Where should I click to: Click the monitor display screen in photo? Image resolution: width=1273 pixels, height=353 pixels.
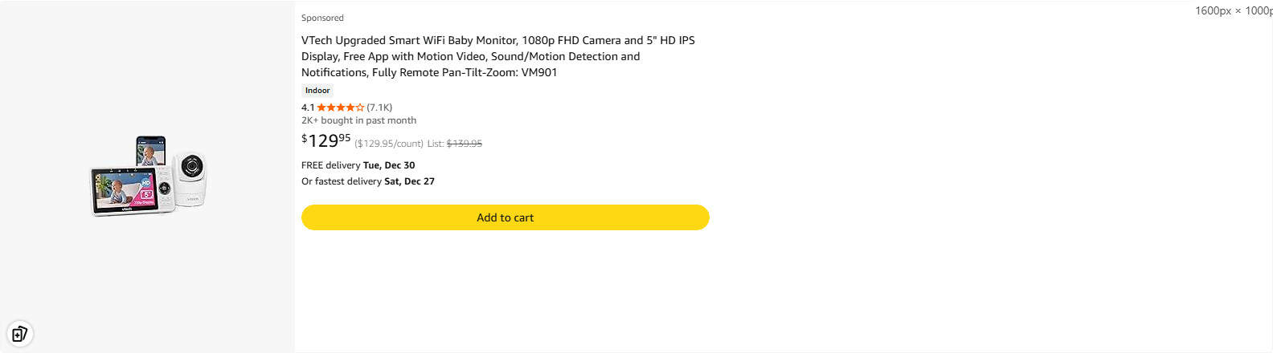pyautogui.click(x=122, y=191)
